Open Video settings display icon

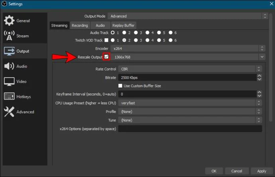(9, 82)
